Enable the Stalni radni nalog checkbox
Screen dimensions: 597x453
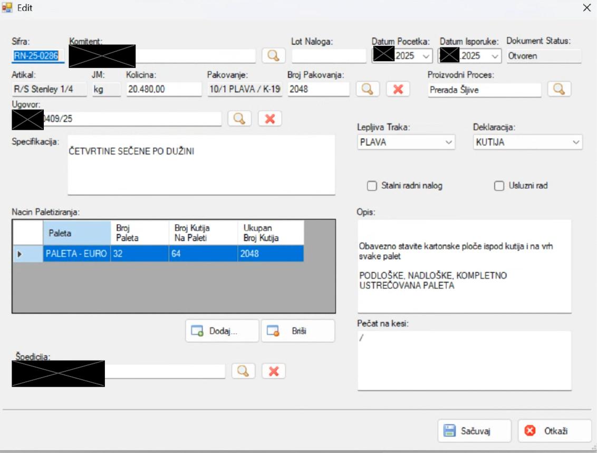coord(372,186)
